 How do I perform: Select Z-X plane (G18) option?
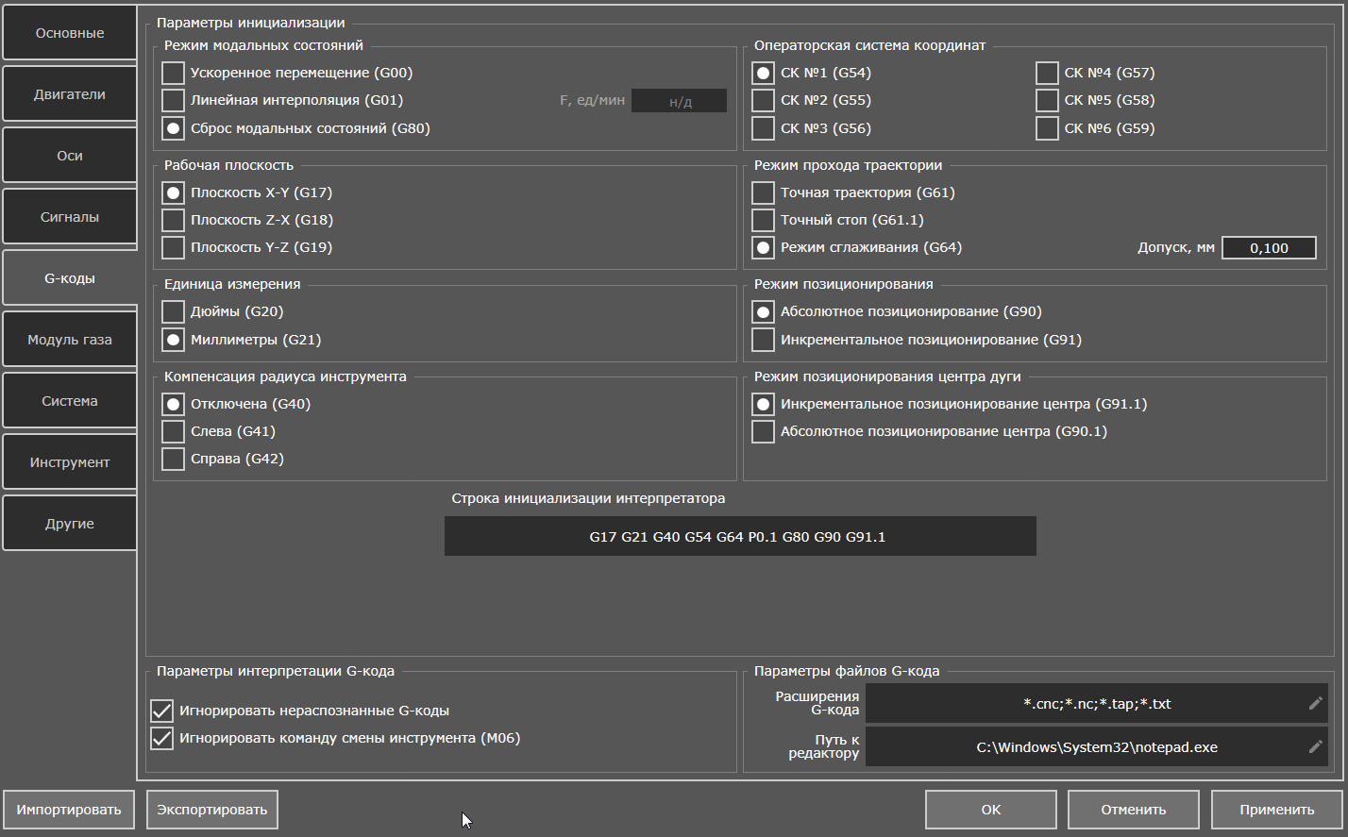point(174,220)
